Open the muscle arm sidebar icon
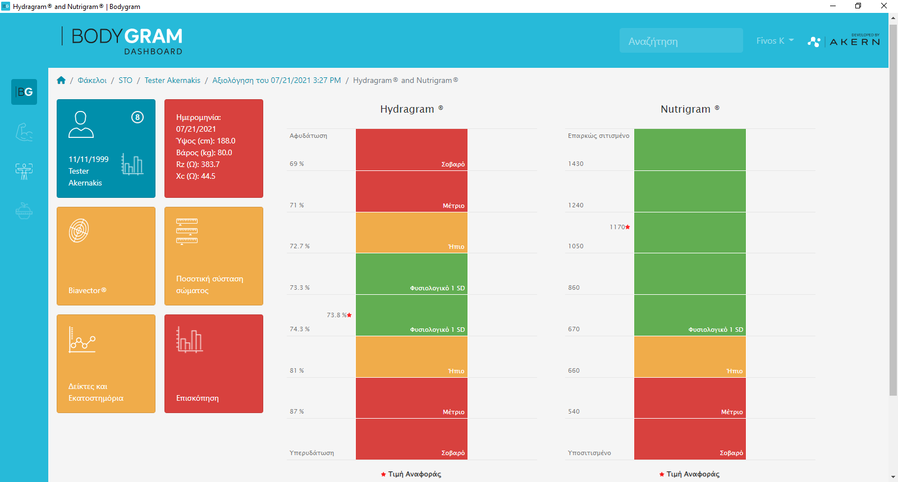Viewport: 898px width, 482px height. point(24,132)
